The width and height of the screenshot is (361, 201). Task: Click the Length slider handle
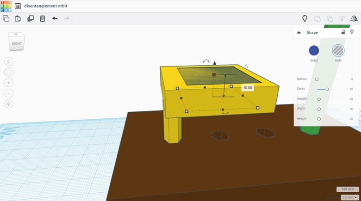(x=319, y=99)
